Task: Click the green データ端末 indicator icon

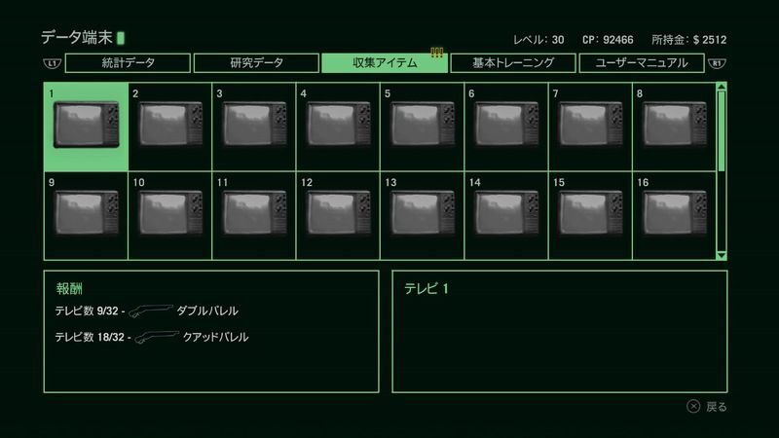Action: tap(121, 39)
